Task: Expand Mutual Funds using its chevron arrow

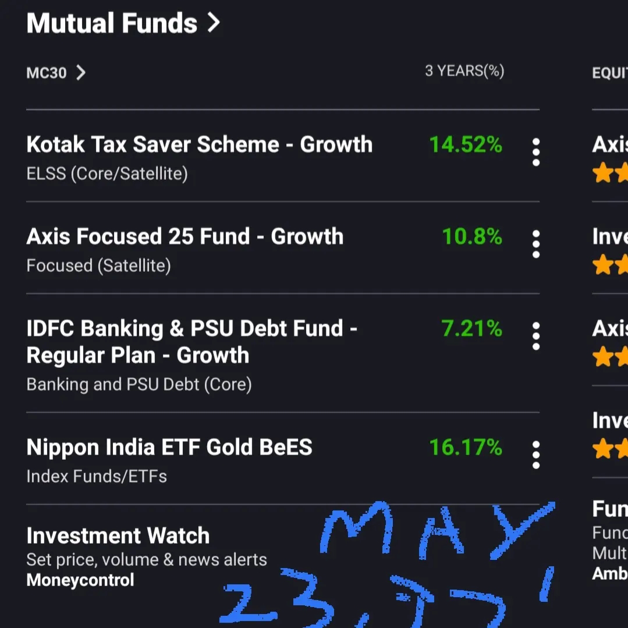Action: click(x=214, y=23)
